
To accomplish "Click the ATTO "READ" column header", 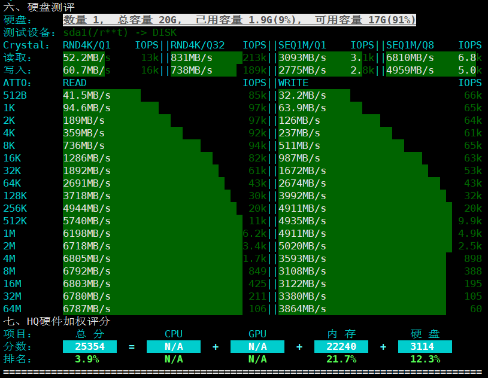I will (x=75, y=83).
